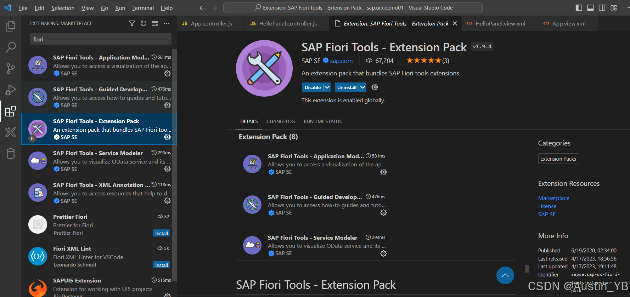Open the Terminal menu
The width and height of the screenshot is (630, 297).
click(143, 8)
